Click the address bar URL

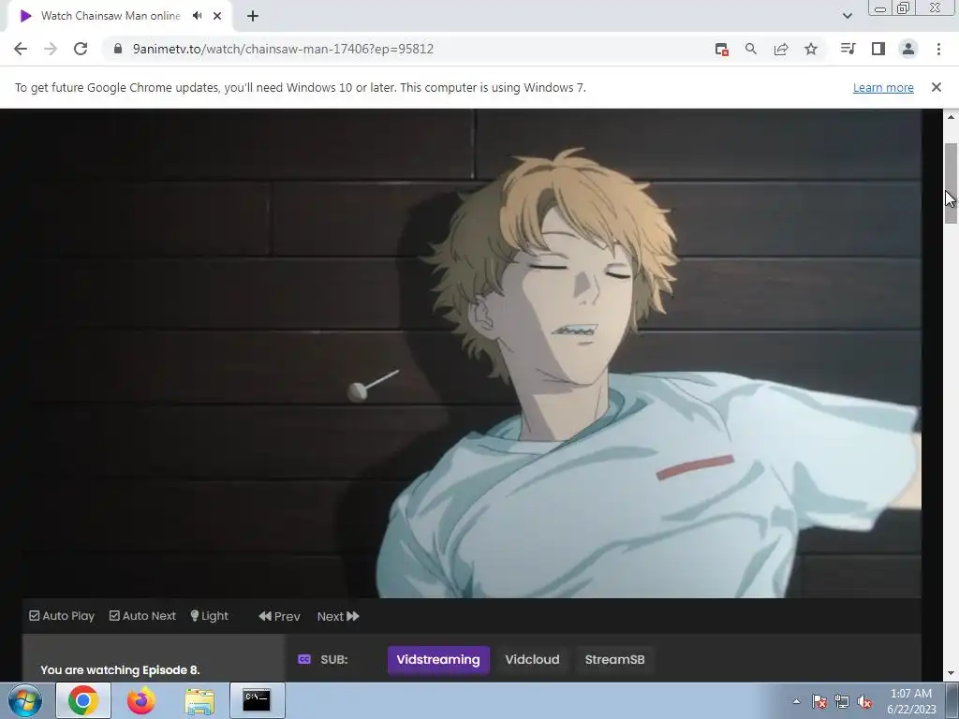tap(283, 49)
